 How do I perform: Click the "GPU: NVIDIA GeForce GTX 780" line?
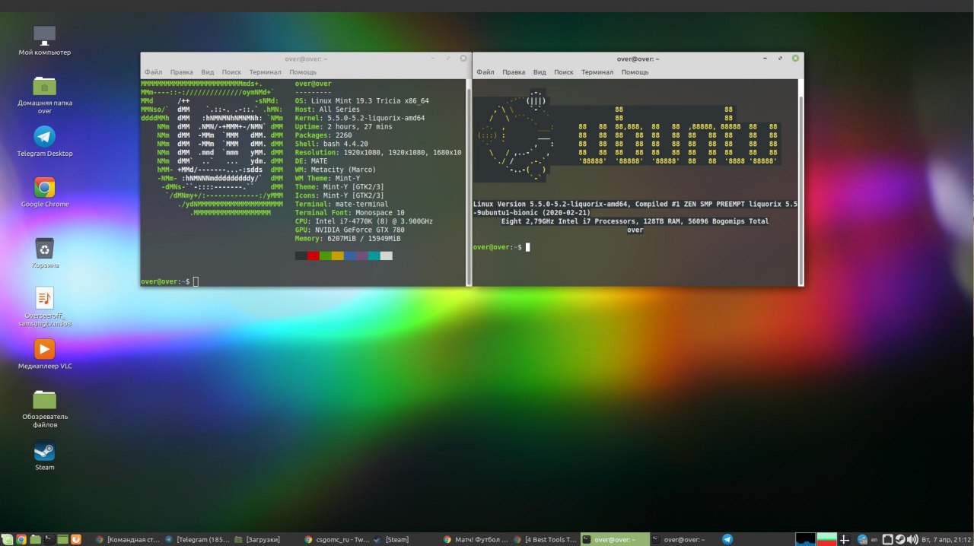coord(350,230)
